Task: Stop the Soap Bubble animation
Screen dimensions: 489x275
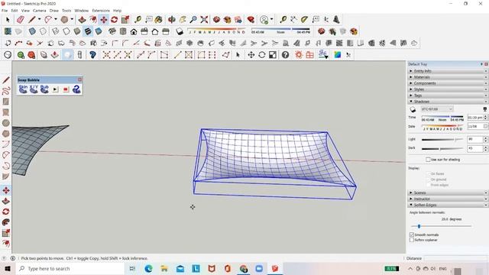Action: tap(66, 89)
